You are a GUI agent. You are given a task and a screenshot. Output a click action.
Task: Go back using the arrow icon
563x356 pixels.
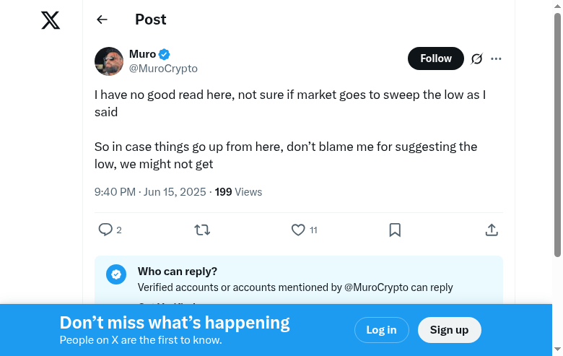[102, 19]
